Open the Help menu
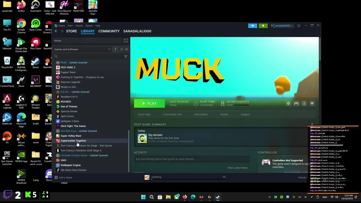Viewport: 361px width, 203px height. [98, 26]
